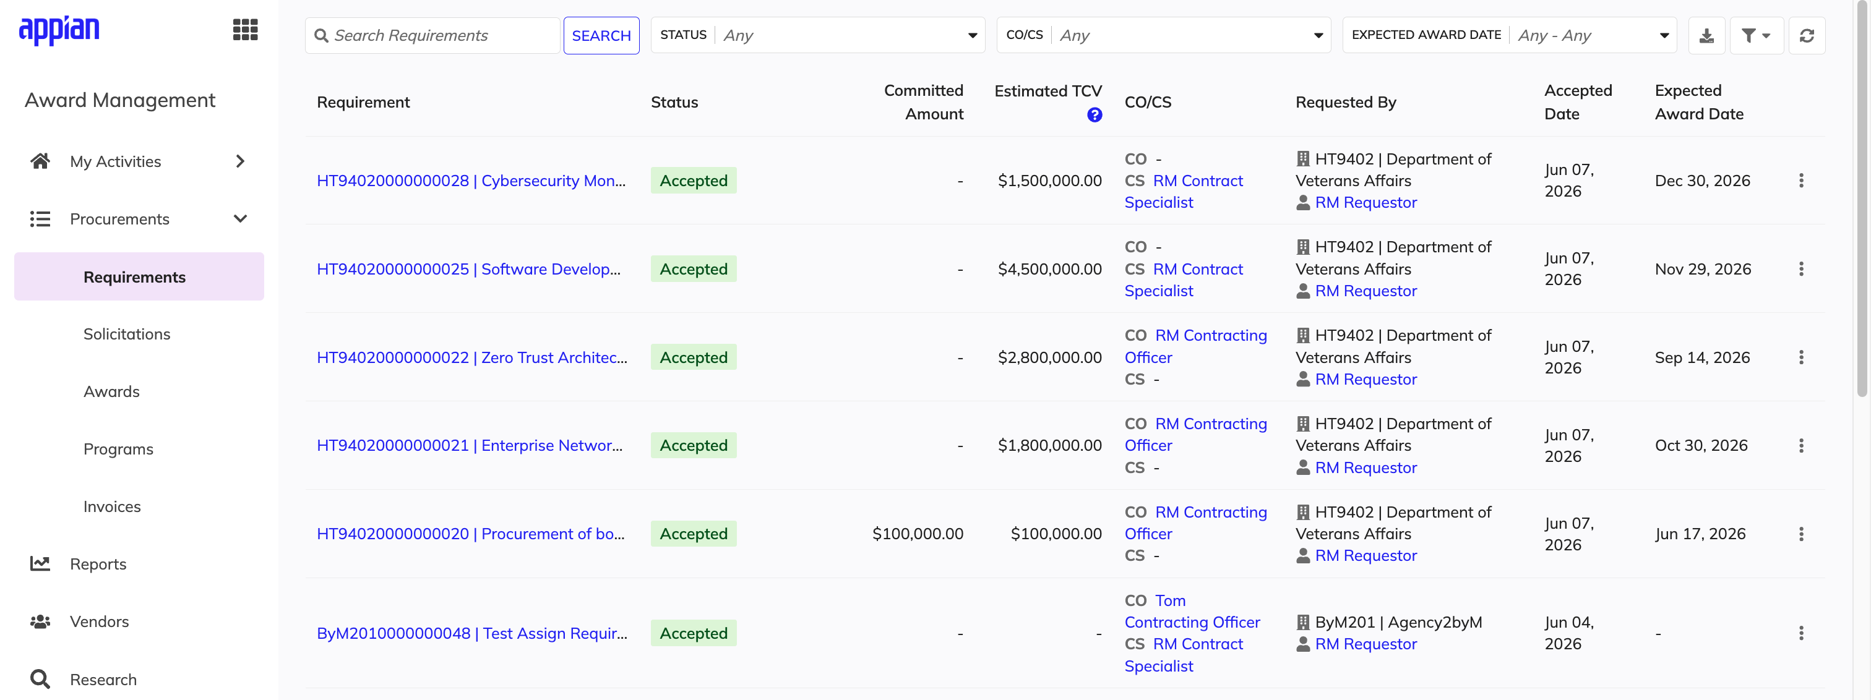Navigate to Programs
This screenshot has height=700, width=1871.
pyautogui.click(x=118, y=449)
